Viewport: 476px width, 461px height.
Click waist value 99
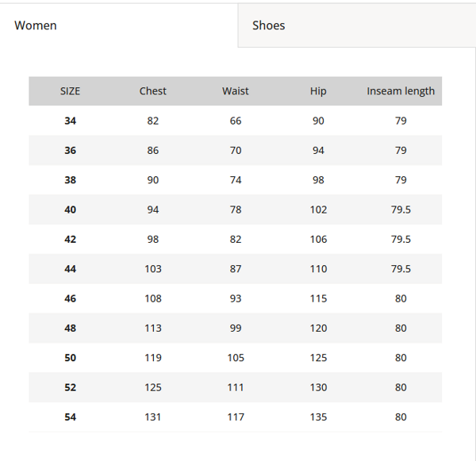coord(236,328)
